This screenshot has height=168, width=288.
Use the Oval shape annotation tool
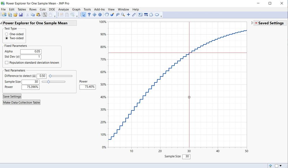pos(156,14)
